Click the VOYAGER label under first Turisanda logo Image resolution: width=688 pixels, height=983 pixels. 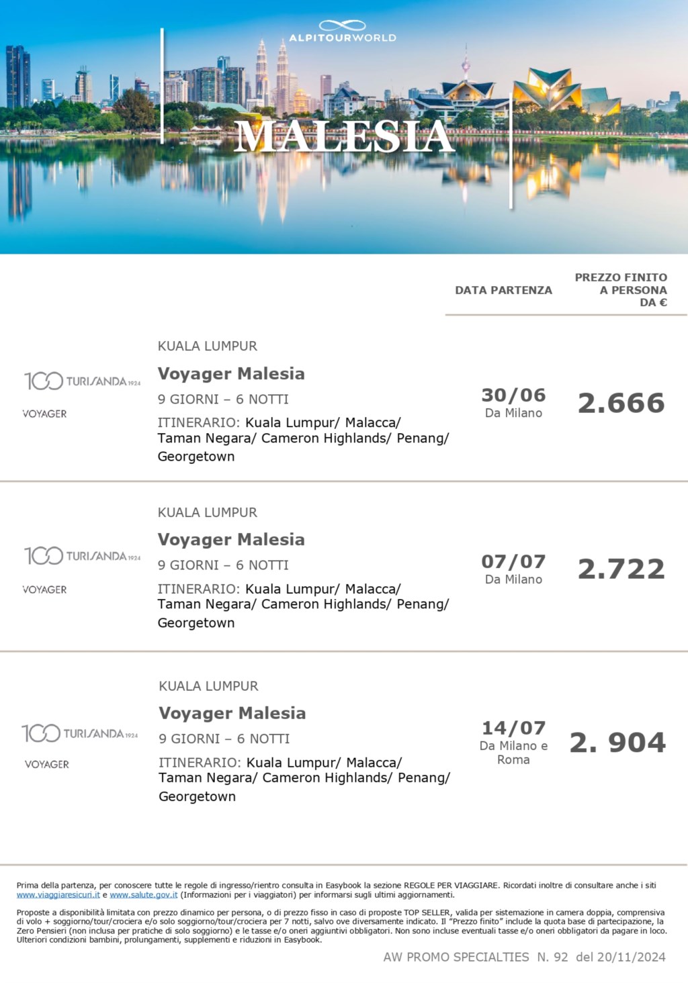[45, 414]
